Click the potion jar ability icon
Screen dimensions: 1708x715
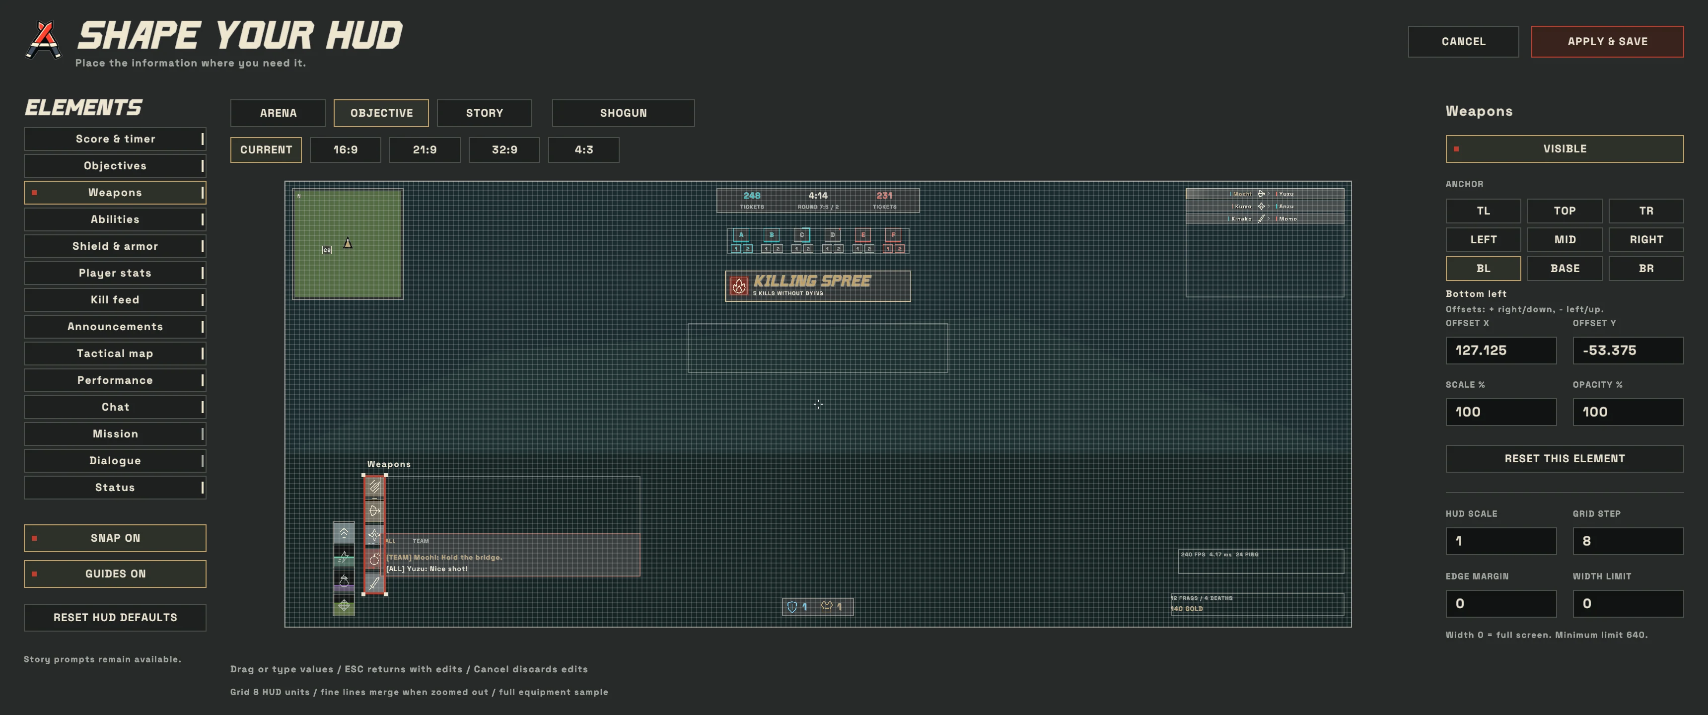coord(344,581)
